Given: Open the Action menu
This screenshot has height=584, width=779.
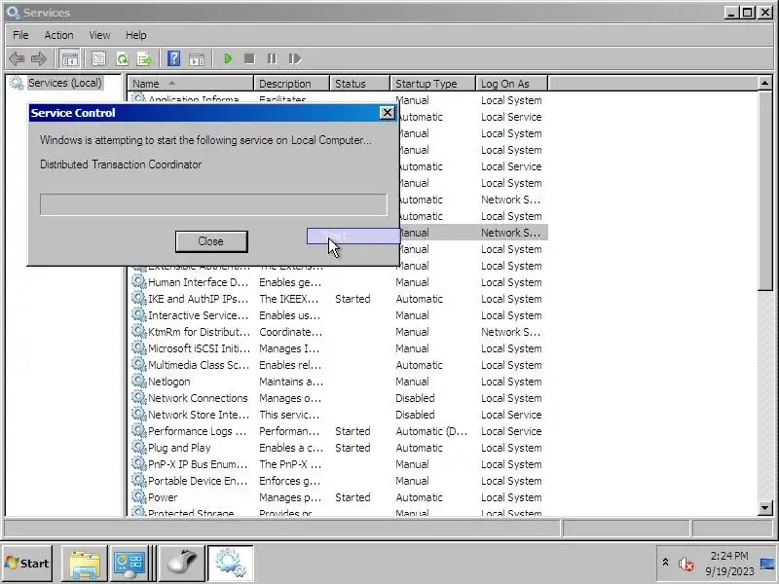Looking at the screenshot, I should point(58,35).
